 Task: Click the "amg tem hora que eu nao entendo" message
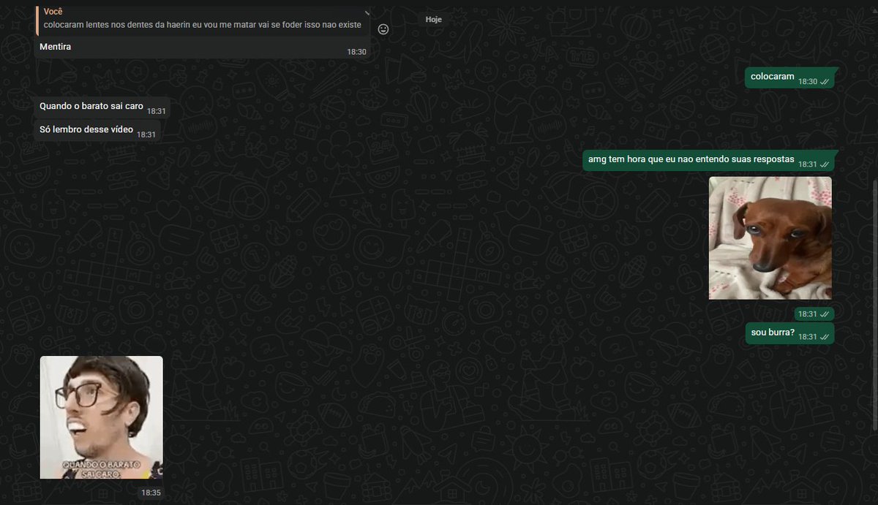click(708, 160)
